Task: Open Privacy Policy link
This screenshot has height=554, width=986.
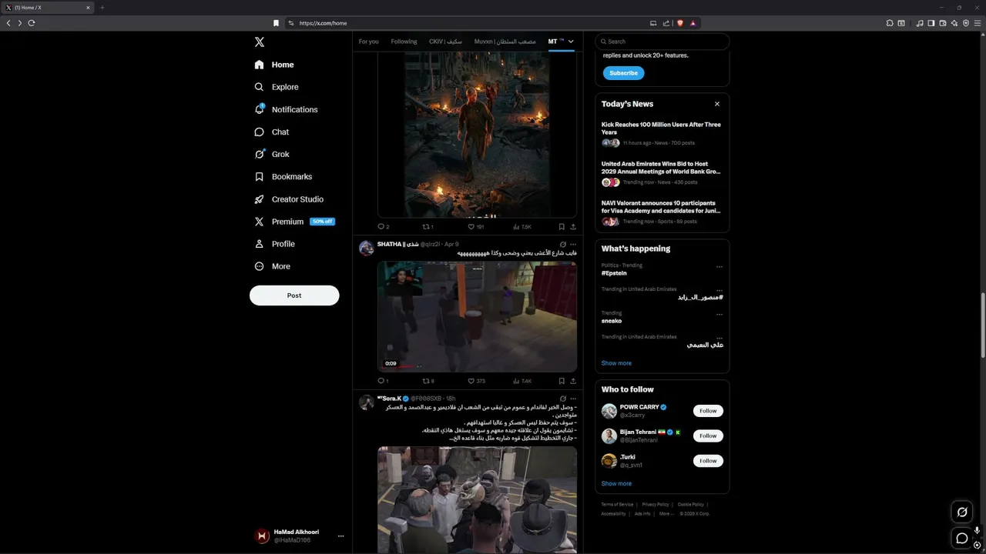Action: 656,505
